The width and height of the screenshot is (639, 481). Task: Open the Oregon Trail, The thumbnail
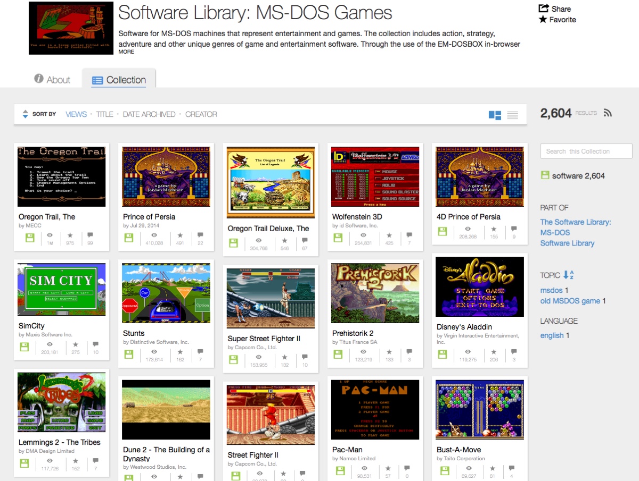pyautogui.click(x=62, y=176)
